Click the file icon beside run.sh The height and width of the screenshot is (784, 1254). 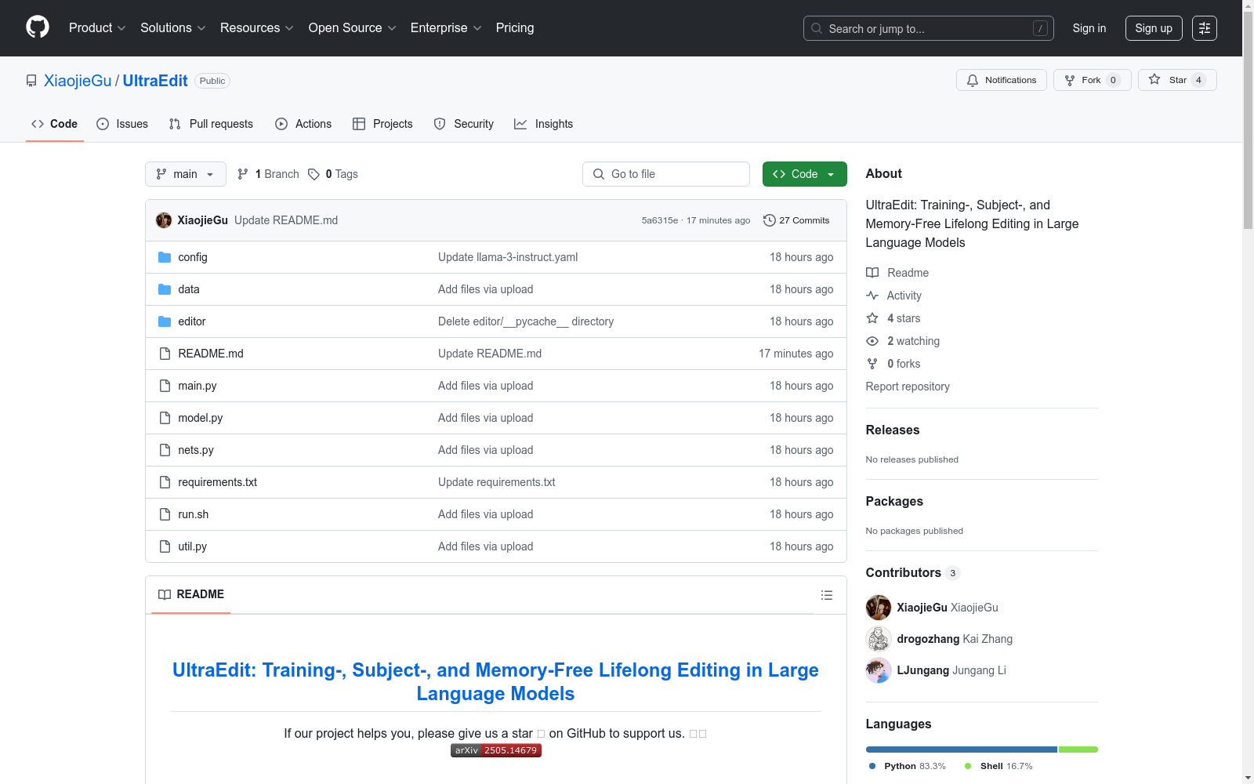click(165, 514)
